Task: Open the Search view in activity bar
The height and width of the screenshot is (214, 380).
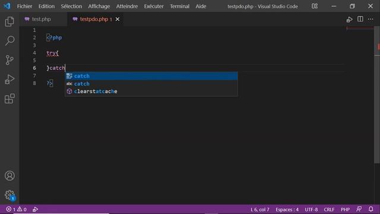Action: tap(9, 40)
